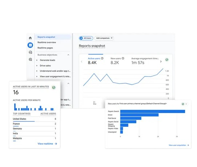
Task: Select Realtime overview menu item
Action: pos(47,42)
